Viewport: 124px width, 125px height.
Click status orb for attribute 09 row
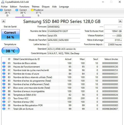point(4,67)
